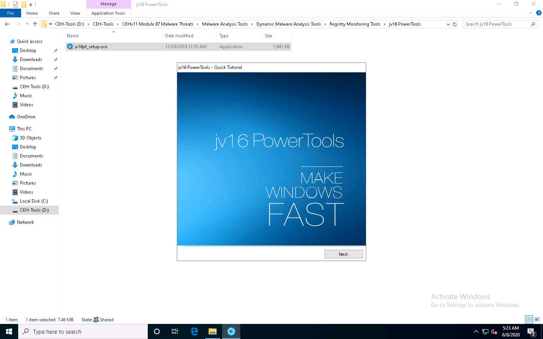Open Explorer Help icon
The width and height of the screenshot is (543, 339).
(x=539, y=13)
